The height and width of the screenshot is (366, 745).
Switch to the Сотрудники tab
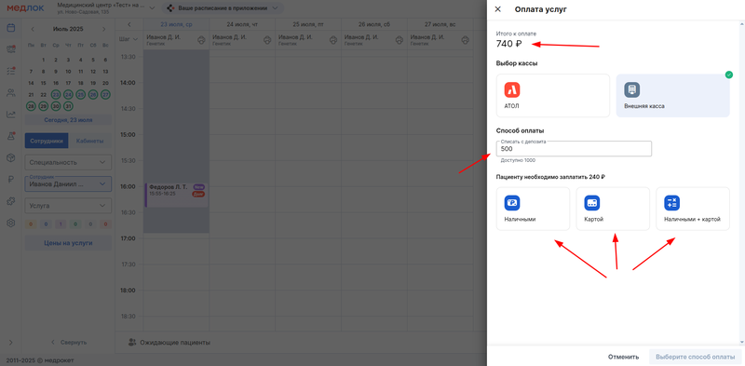47,141
